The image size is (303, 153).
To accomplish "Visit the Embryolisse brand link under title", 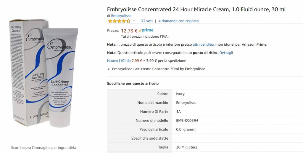I will pyautogui.click(x=121, y=16).
